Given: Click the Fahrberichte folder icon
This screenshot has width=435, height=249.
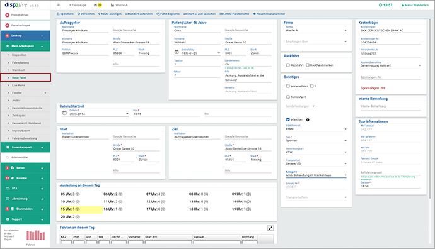Looking at the screenshot, I should click(8, 157).
